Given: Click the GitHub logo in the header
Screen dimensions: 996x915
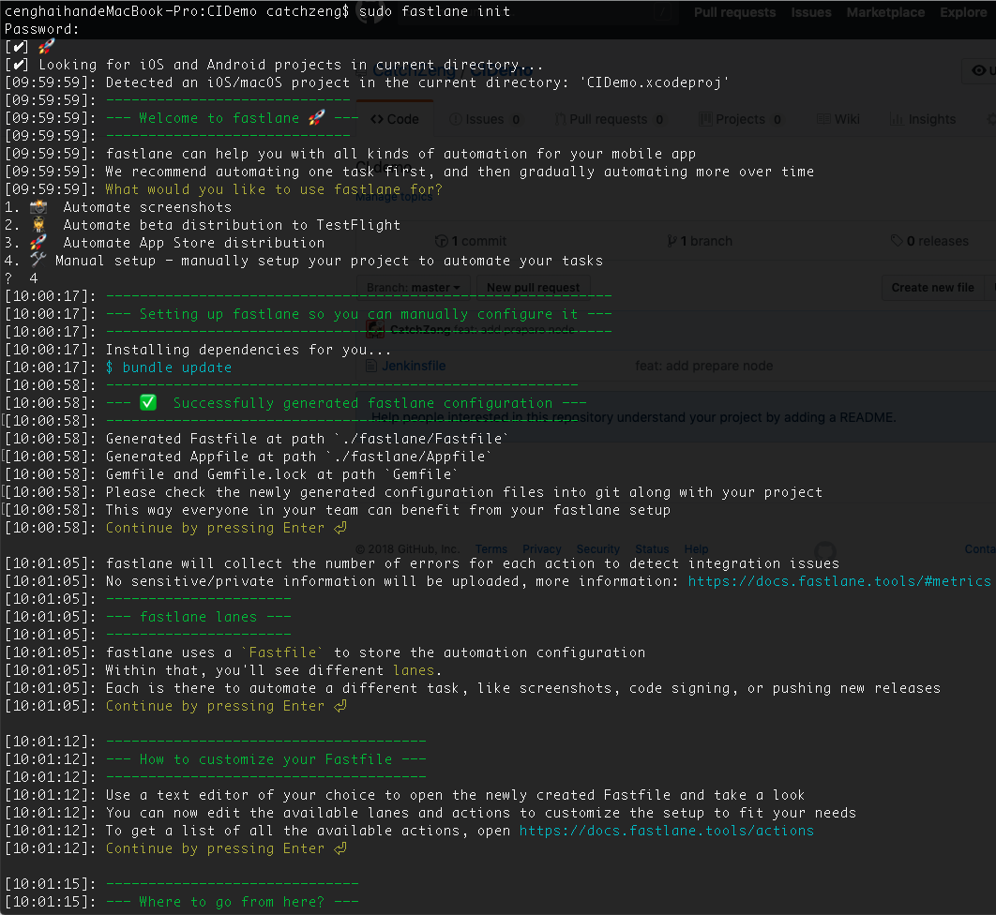Looking at the screenshot, I should point(370,12).
